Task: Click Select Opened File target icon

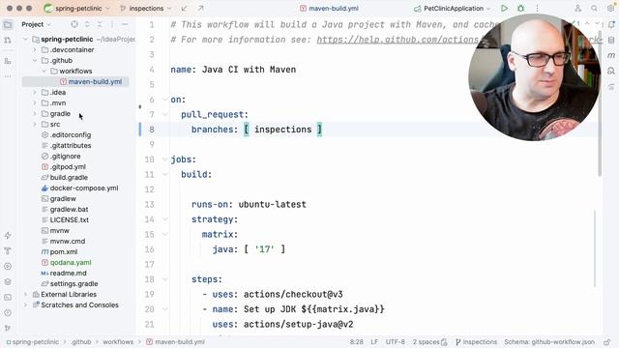Action: click(x=74, y=24)
